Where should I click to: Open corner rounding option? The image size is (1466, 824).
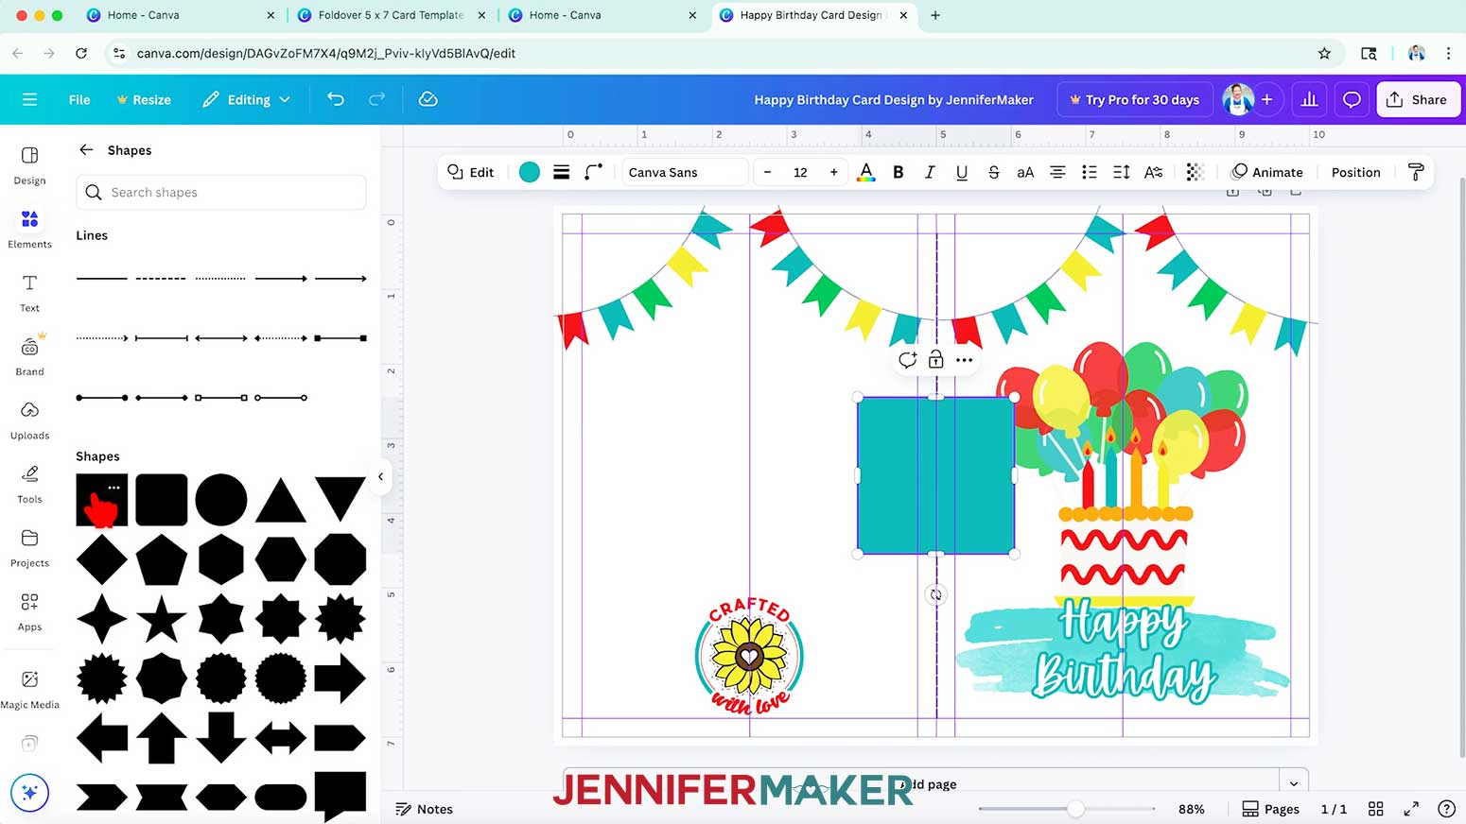tap(594, 172)
